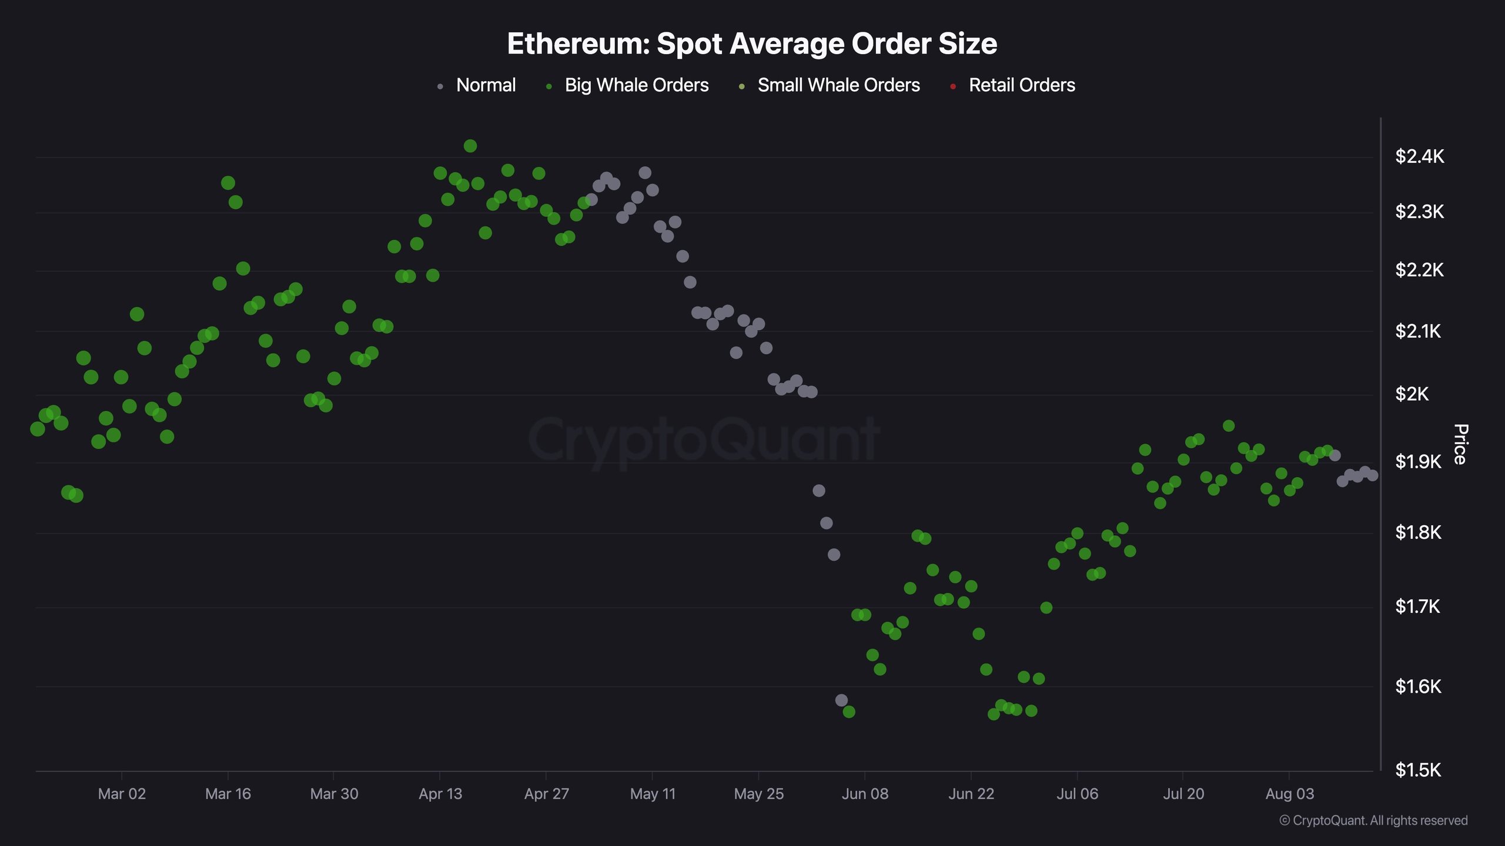This screenshot has width=1505, height=846.
Task: Click the CryptoQuant watermark in the chart
Action: click(x=704, y=441)
